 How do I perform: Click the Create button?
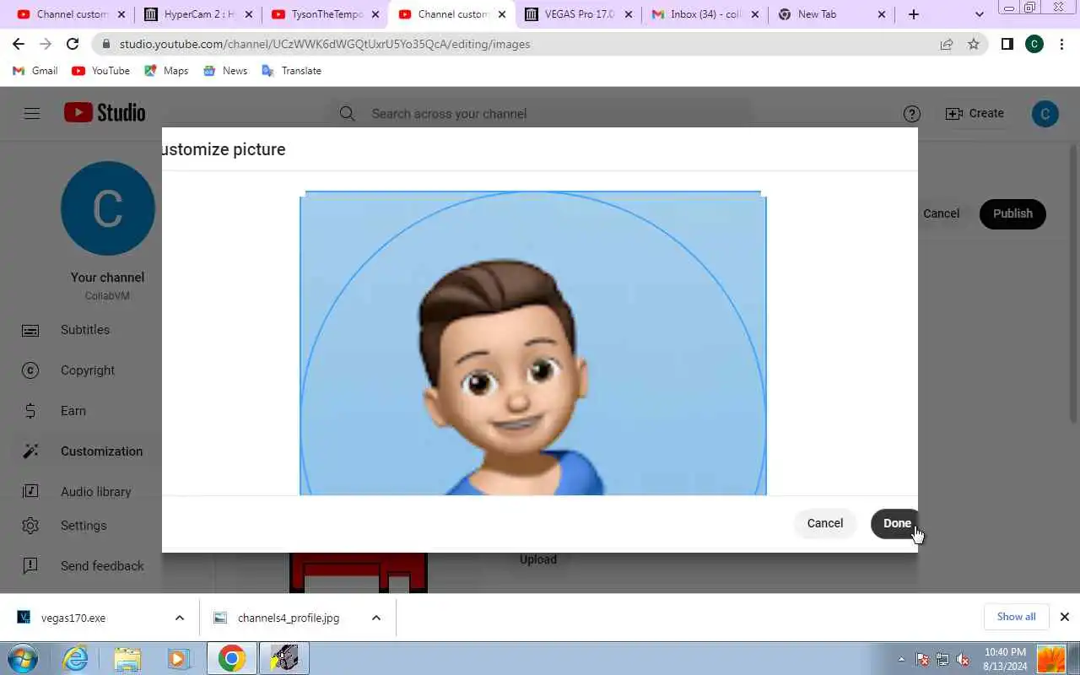975,113
